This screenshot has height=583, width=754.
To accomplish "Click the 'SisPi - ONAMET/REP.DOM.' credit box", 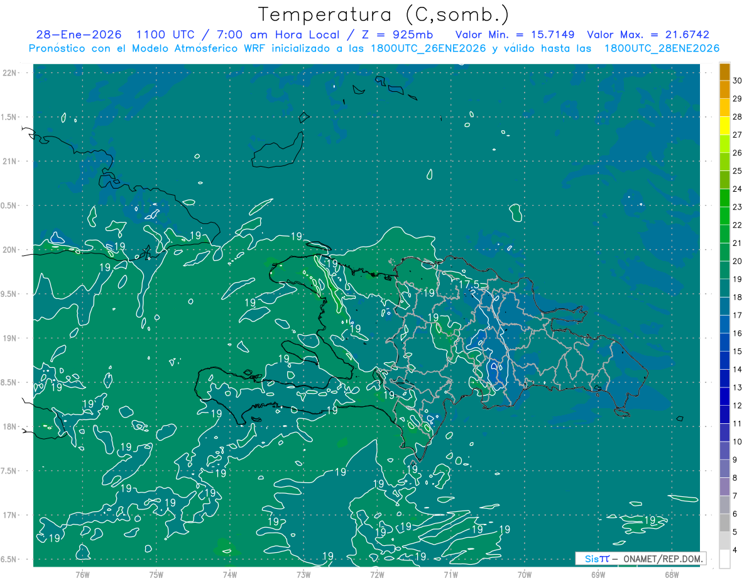I will tap(640, 558).
